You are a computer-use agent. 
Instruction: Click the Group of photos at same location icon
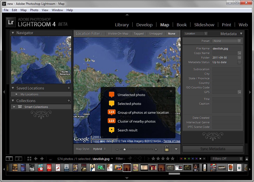coord(112,112)
